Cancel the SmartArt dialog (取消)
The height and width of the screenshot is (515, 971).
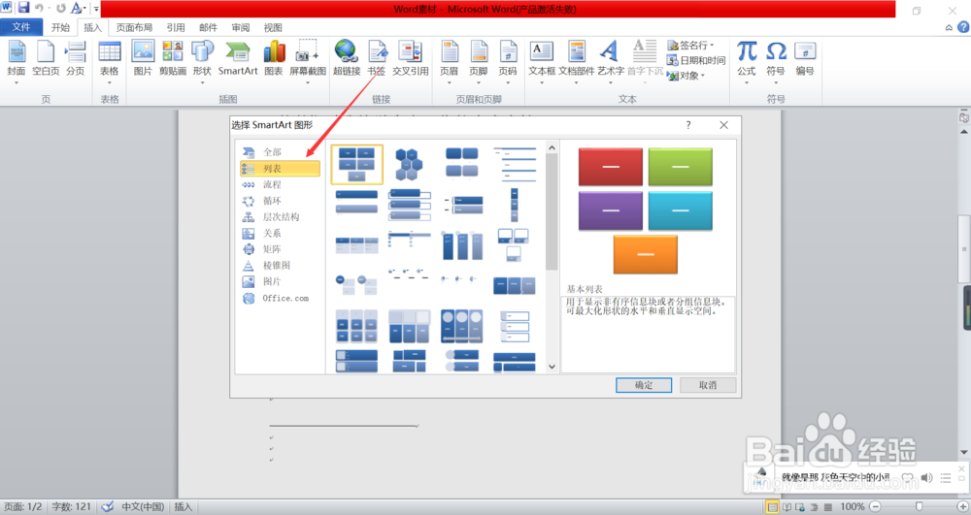(708, 385)
